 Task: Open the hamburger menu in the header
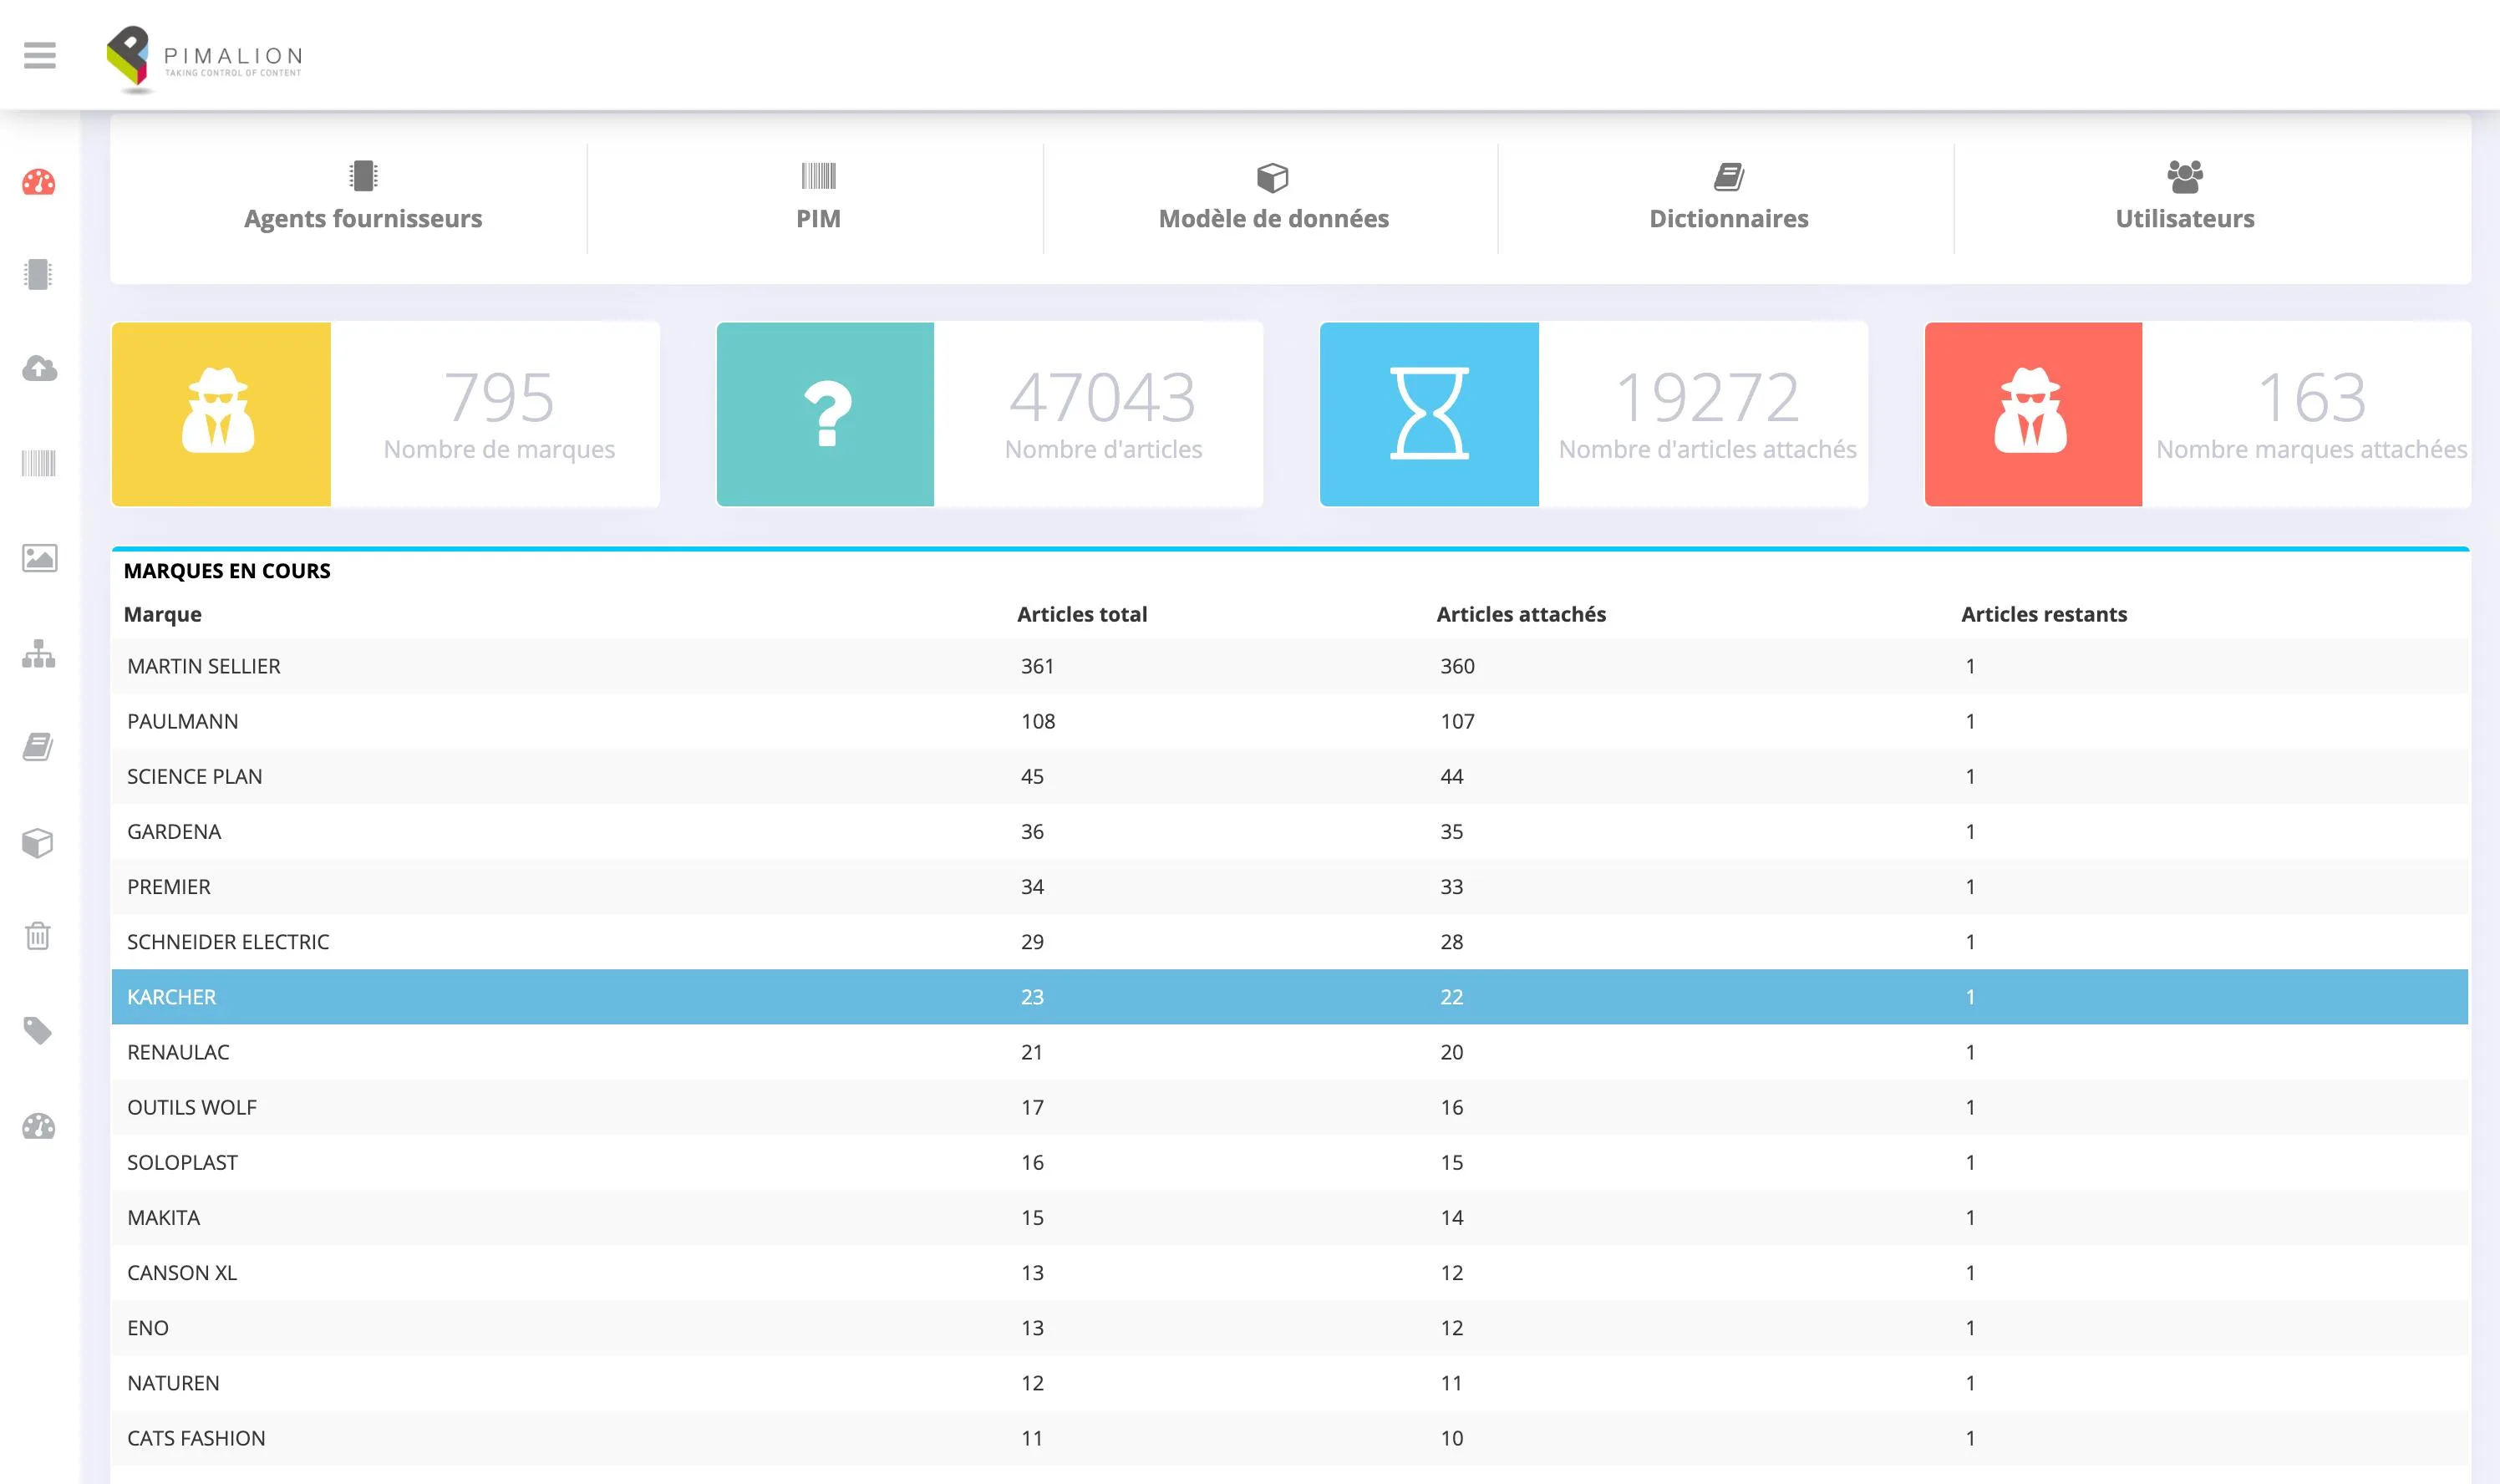pos(40,55)
